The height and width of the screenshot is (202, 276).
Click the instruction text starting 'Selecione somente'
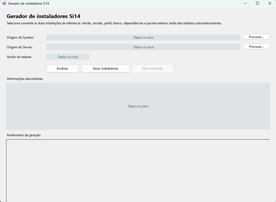point(114,23)
